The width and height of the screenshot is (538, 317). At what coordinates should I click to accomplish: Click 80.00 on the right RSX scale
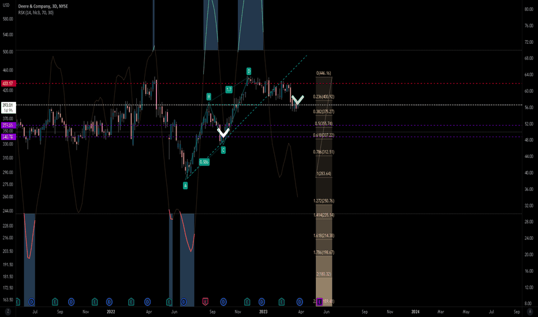(x=529, y=10)
